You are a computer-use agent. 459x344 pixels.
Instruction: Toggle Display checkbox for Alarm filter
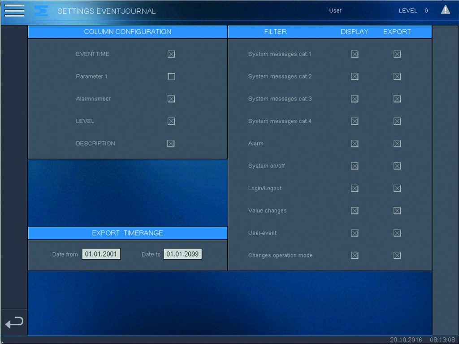pos(355,144)
